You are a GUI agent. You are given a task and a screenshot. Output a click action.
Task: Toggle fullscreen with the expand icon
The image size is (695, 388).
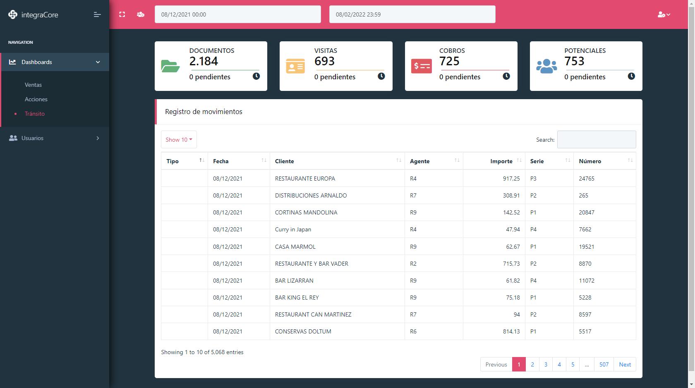pyautogui.click(x=122, y=14)
